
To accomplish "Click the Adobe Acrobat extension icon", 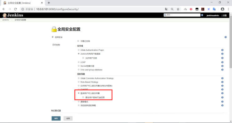I will coord(203,9).
